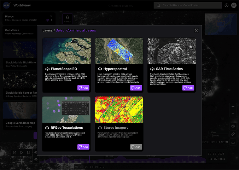Click the Hyperspectral title

pyautogui.click(x=115, y=69)
